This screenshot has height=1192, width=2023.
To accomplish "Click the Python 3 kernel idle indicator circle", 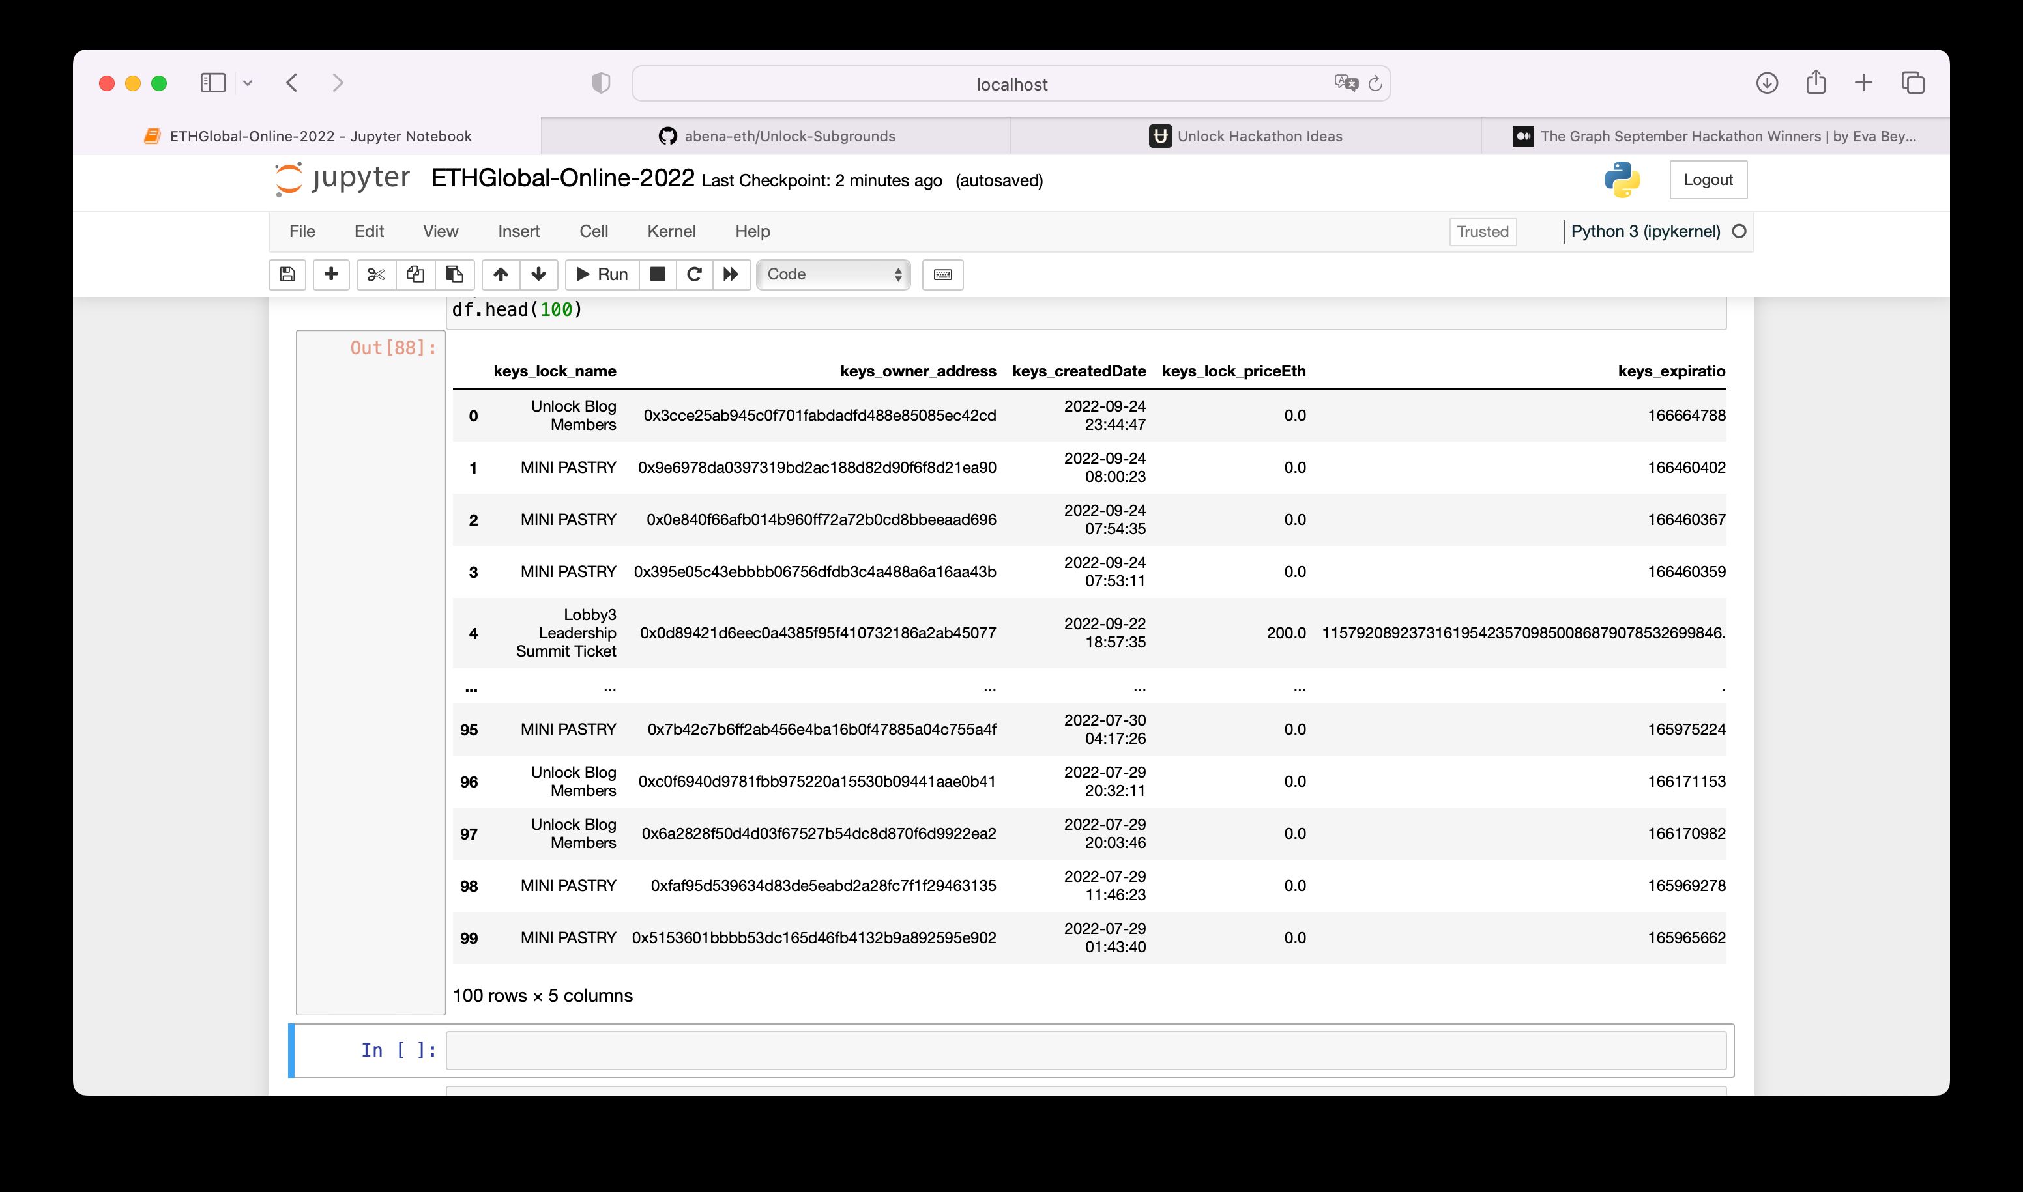I will tap(1739, 231).
